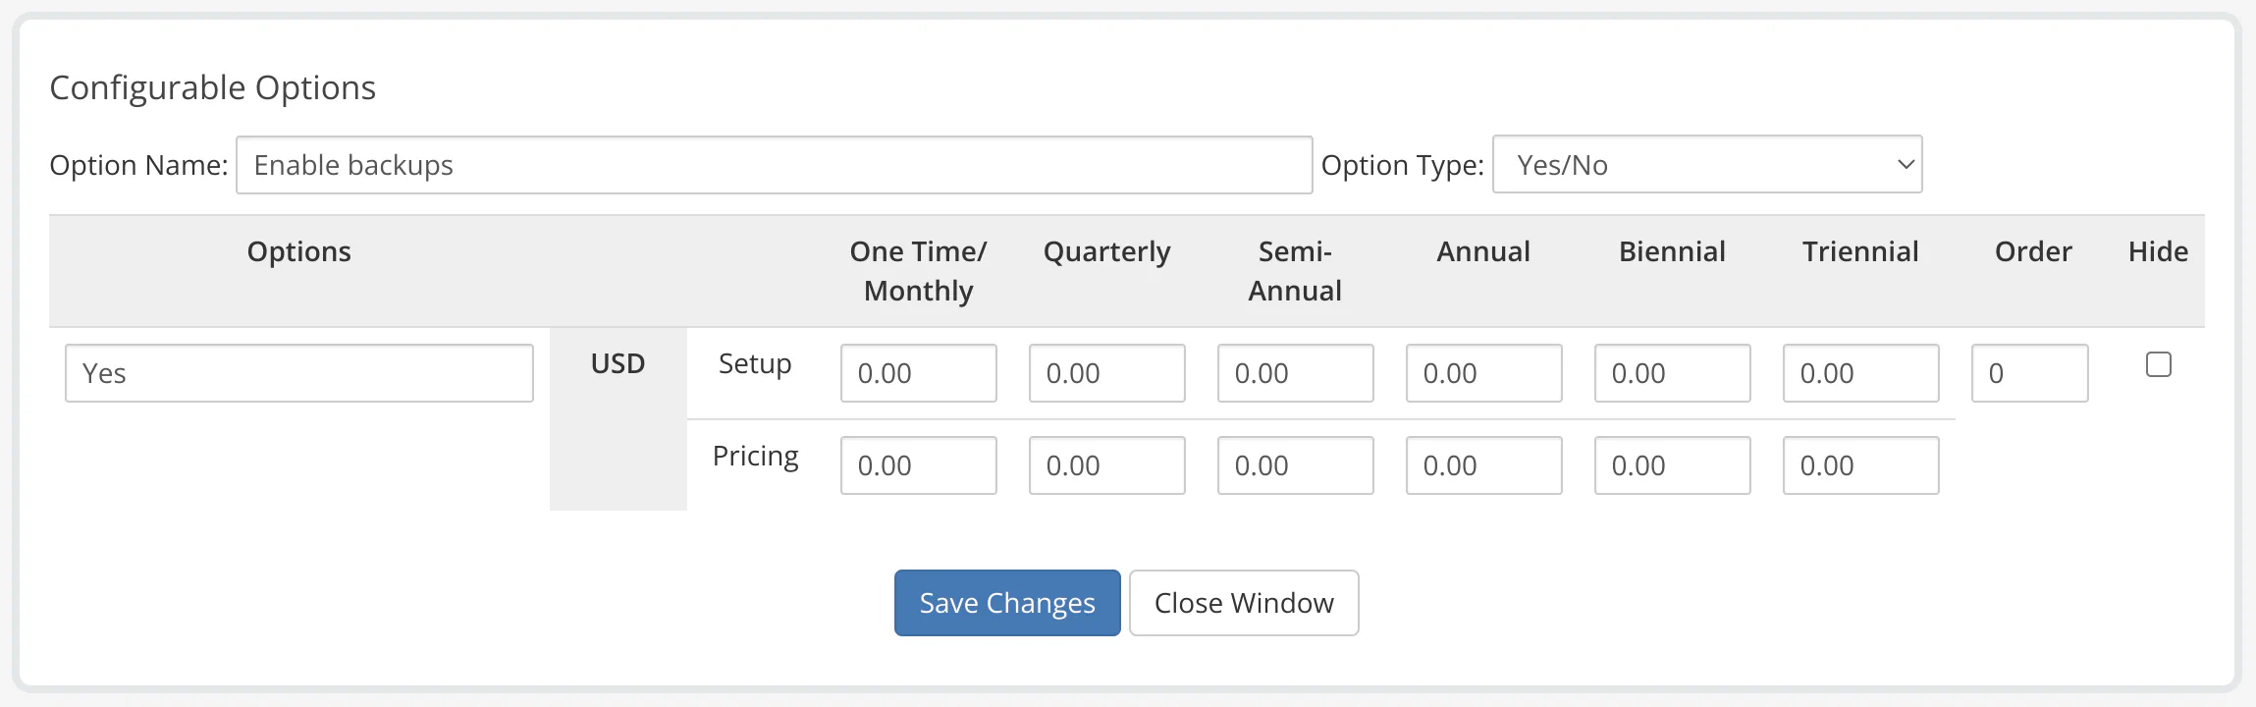Image resolution: width=2256 pixels, height=707 pixels.
Task: Enable the Hide checkbox for the Yes option
Action: click(2157, 364)
